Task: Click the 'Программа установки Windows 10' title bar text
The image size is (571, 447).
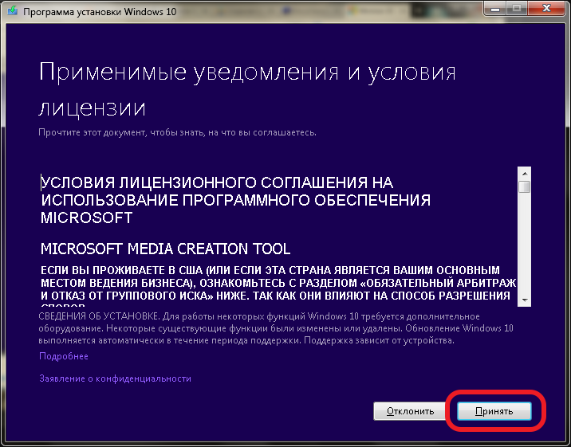Action: 100,11
